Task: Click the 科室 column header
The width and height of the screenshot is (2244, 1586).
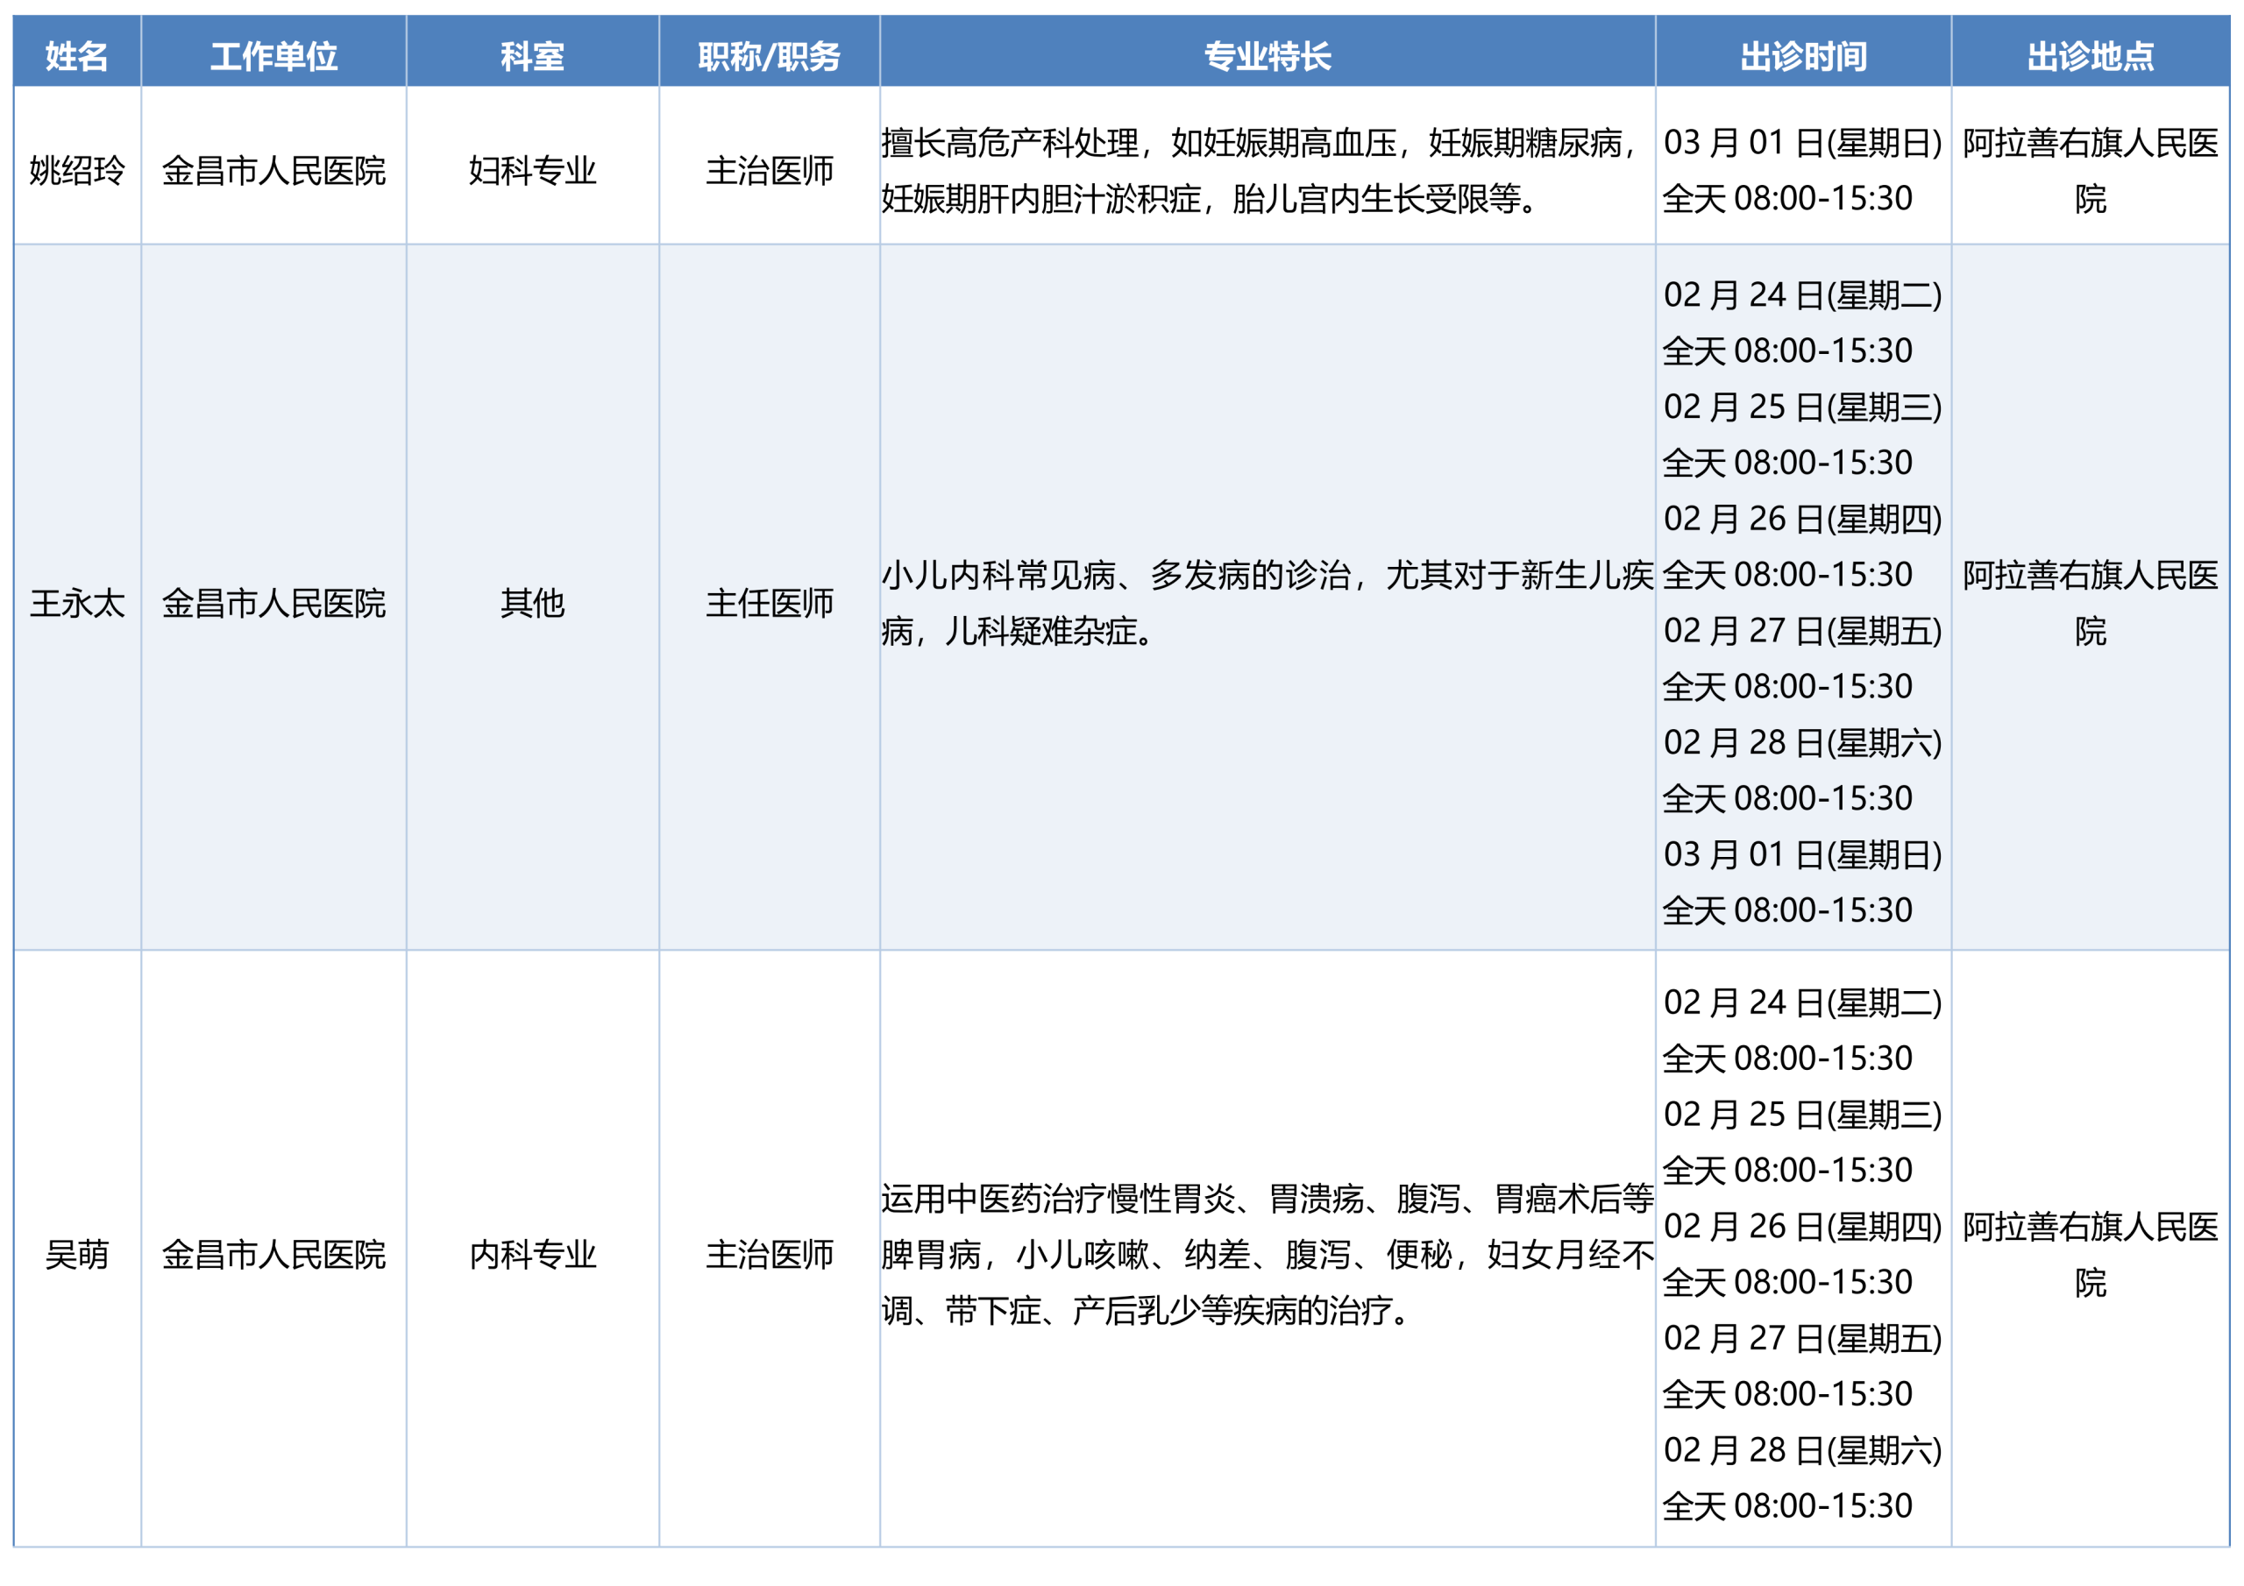Action: point(533,56)
